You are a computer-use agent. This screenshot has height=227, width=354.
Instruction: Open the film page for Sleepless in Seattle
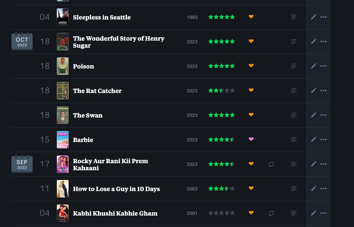coord(102,17)
